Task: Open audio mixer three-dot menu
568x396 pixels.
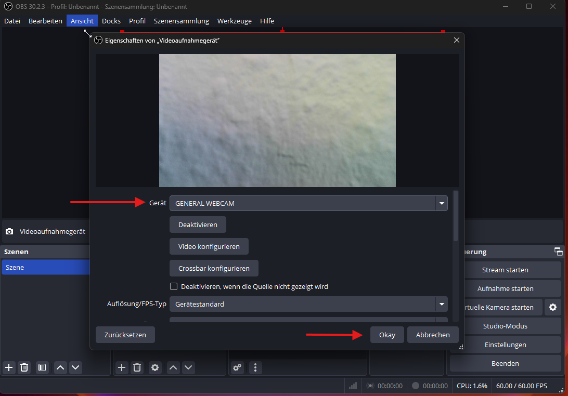Action: click(x=255, y=367)
